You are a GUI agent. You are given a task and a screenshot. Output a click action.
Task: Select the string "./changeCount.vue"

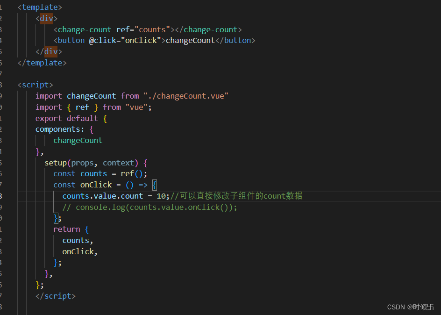(x=186, y=96)
